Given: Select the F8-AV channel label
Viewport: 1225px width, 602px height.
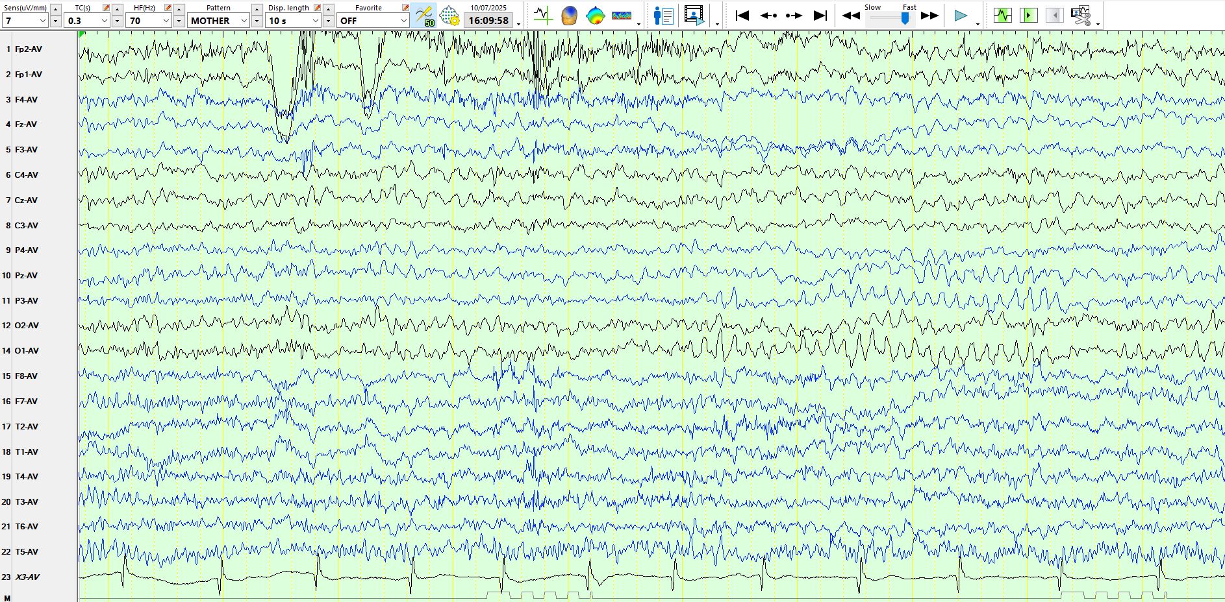Looking at the screenshot, I should pos(26,376).
